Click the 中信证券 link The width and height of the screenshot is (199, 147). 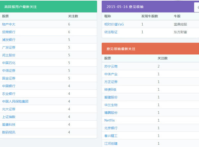pos(9,71)
